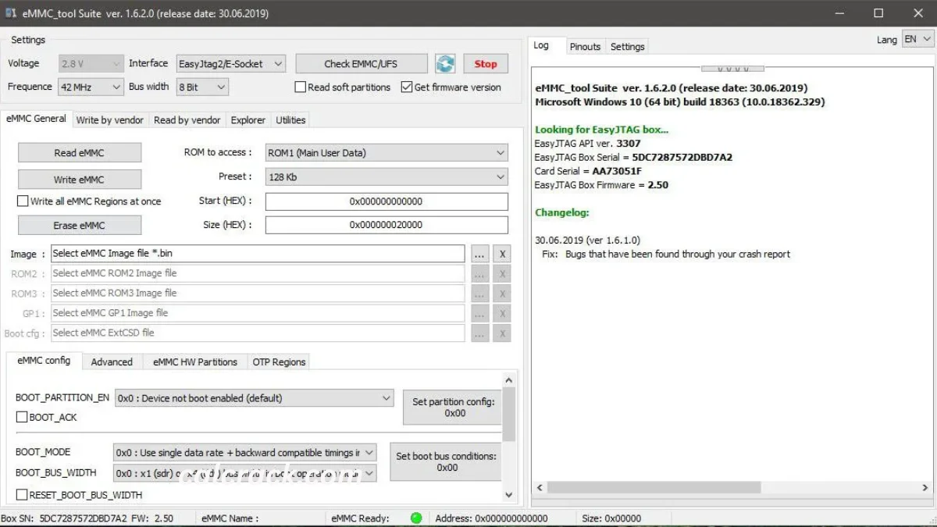Image resolution: width=937 pixels, height=527 pixels.
Task: Click the eMMC config vertical scrollbar thumb
Action: (509, 415)
